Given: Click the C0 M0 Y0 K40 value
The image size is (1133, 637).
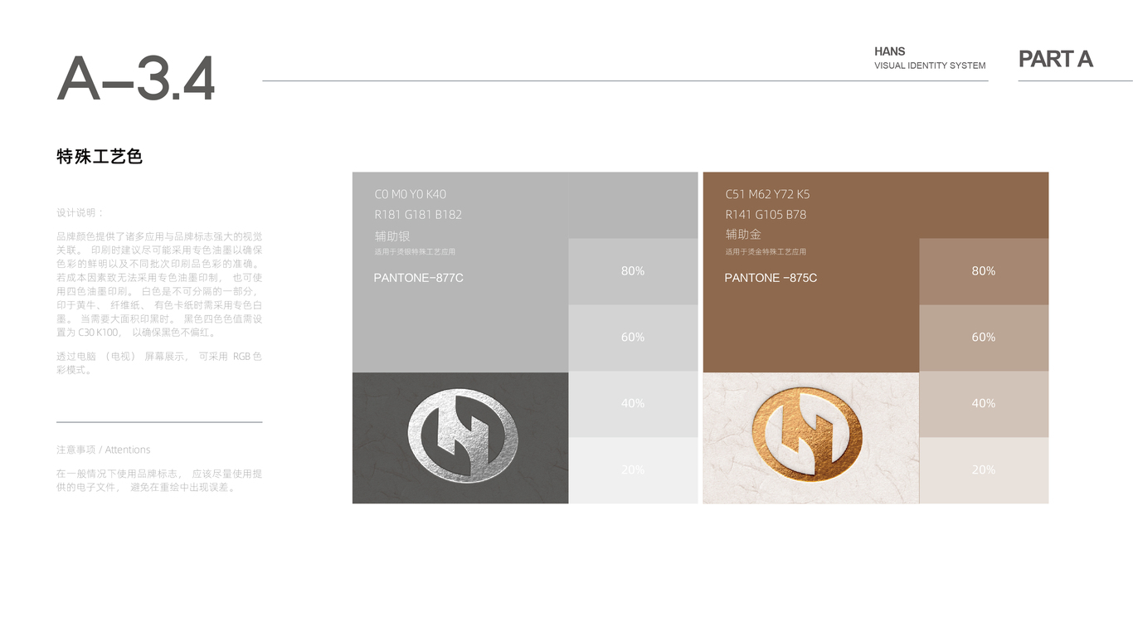Looking at the screenshot, I should pyautogui.click(x=411, y=194).
